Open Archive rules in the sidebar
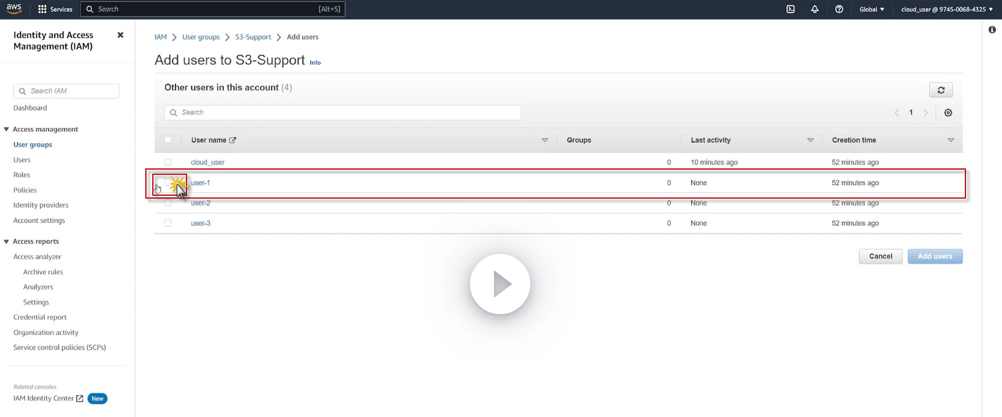1002x417 pixels. (43, 272)
